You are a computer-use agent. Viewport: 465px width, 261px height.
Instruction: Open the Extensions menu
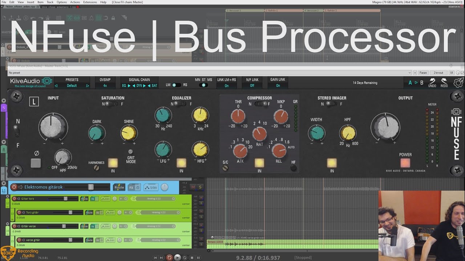90,2
